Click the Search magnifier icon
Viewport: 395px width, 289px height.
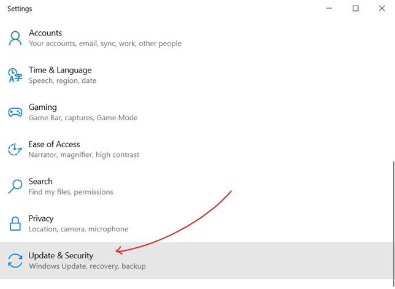pyautogui.click(x=15, y=187)
